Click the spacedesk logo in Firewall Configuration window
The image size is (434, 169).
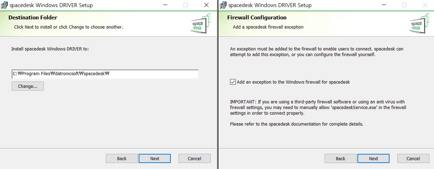tap(420, 24)
